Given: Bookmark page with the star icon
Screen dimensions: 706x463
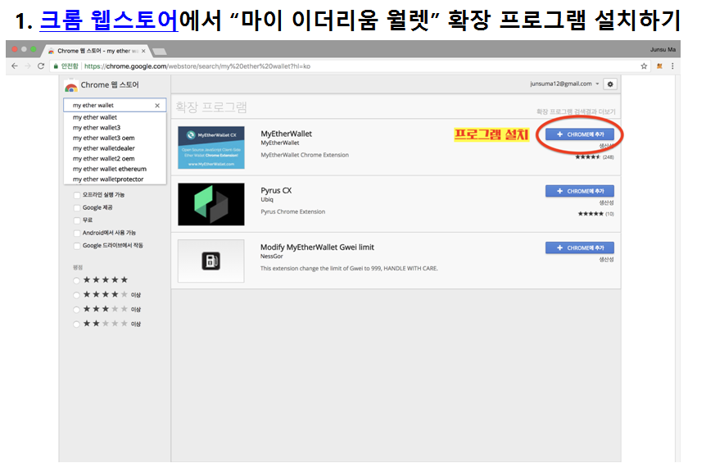Looking at the screenshot, I should 644,66.
